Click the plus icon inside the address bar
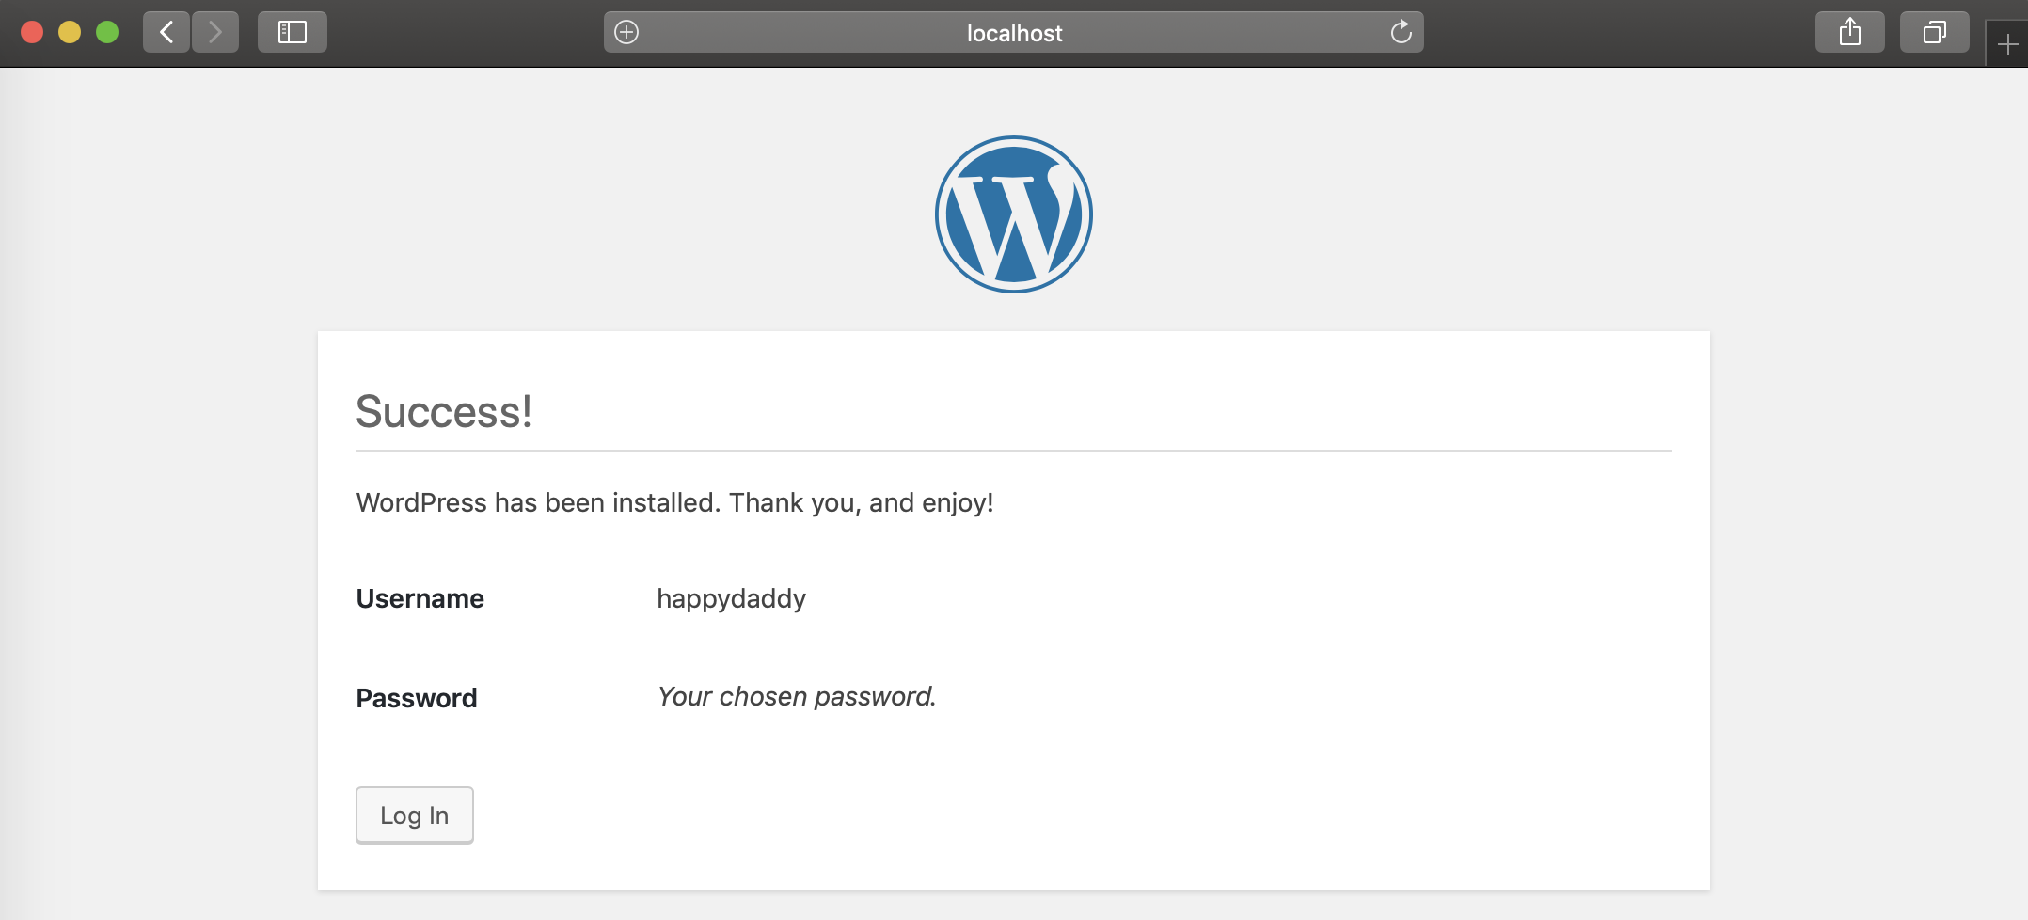Viewport: 2028px width, 920px height. click(626, 32)
